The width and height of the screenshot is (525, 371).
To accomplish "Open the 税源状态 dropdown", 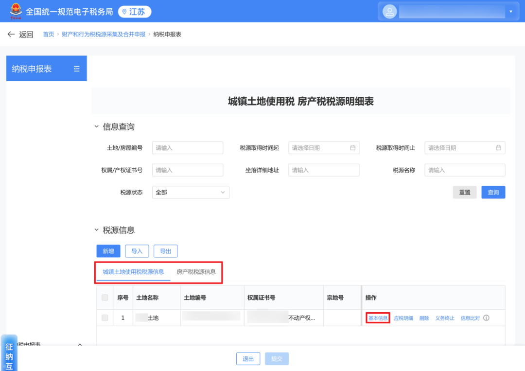I will 191,192.
